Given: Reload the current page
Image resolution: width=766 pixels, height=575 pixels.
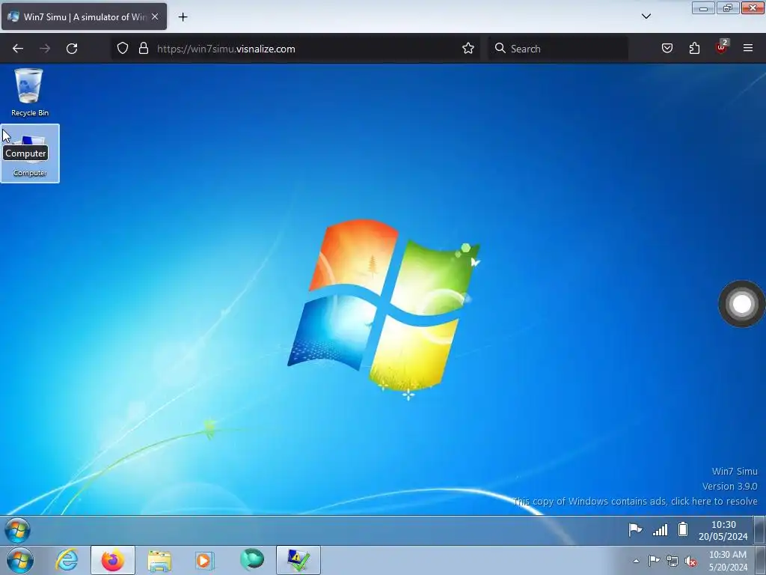Looking at the screenshot, I should coord(72,49).
